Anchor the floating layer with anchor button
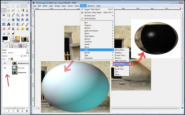The image size is (185, 115). (x=22, y=111)
